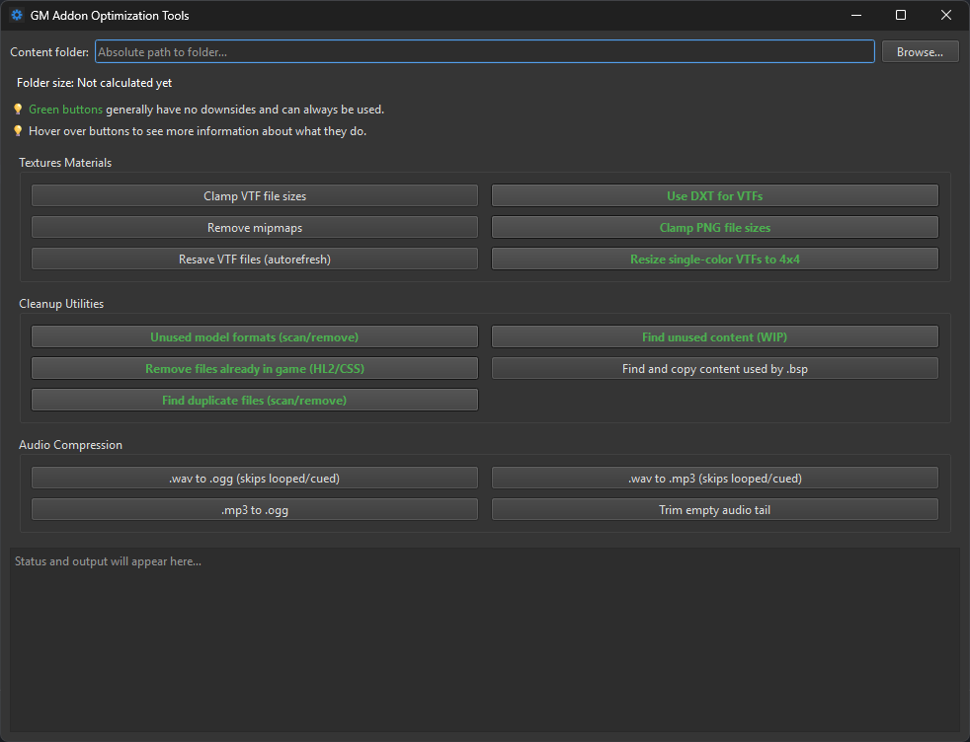970x742 pixels.
Task: Run Find duplicate files (scan/remove)
Action: pyautogui.click(x=255, y=400)
